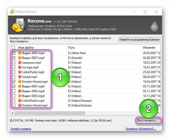Uncheck Видео-0002.mp4 located in E:\Other files\

(x=13, y=53)
